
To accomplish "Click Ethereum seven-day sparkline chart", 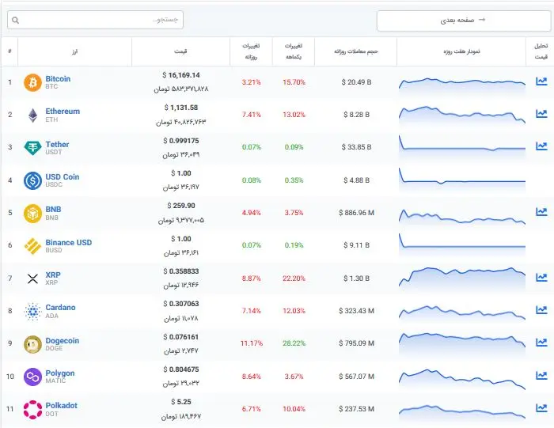I will pos(462,116).
